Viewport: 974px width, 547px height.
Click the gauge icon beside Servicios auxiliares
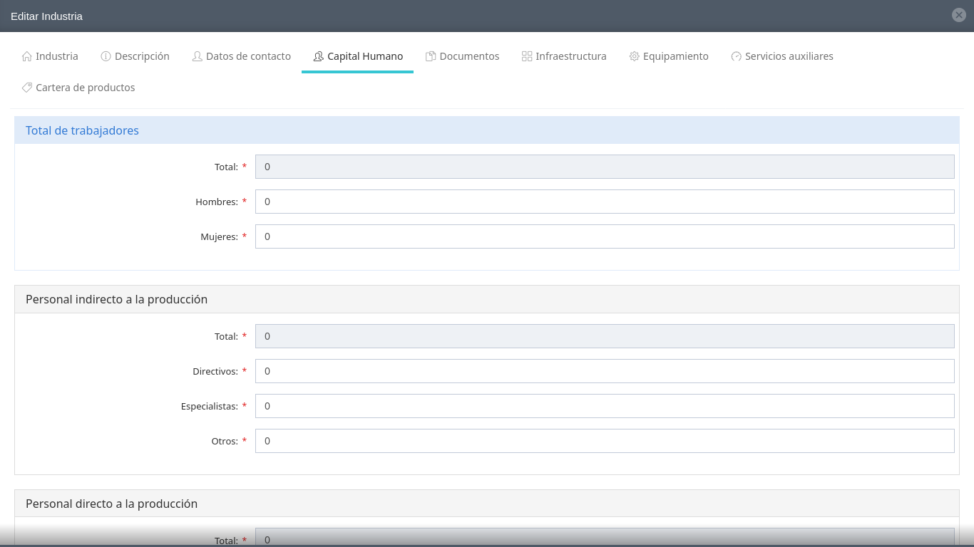click(x=737, y=56)
